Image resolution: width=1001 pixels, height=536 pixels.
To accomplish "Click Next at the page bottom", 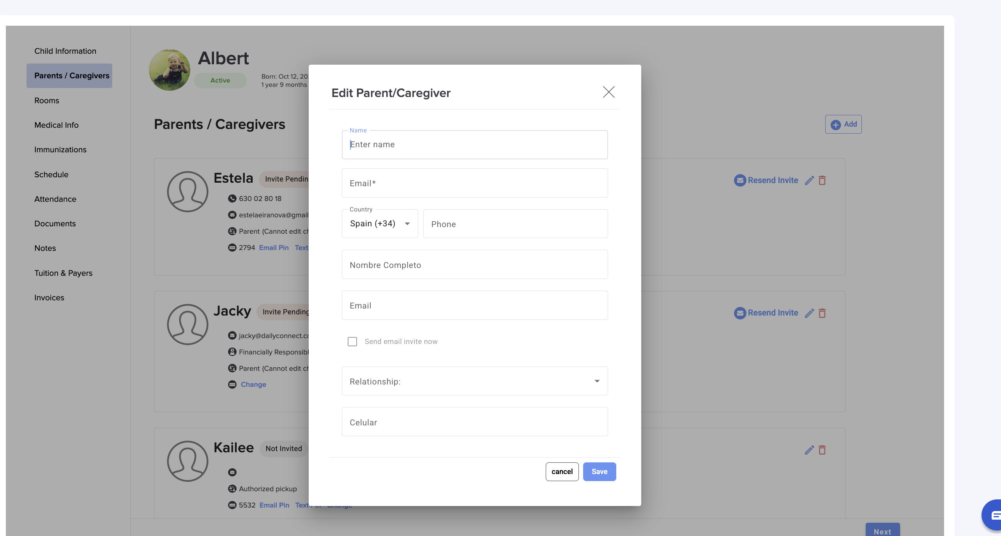I will pyautogui.click(x=883, y=530).
